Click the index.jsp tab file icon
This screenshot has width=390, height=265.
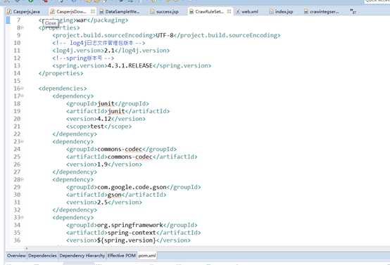(x=272, y=11)
